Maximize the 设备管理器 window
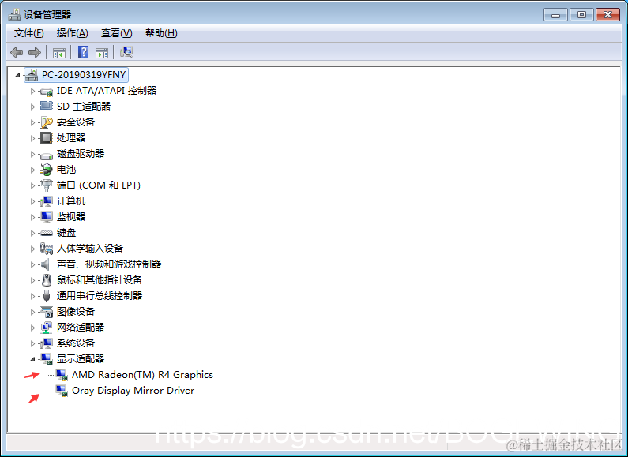The image size is (628, 457). 581,15
